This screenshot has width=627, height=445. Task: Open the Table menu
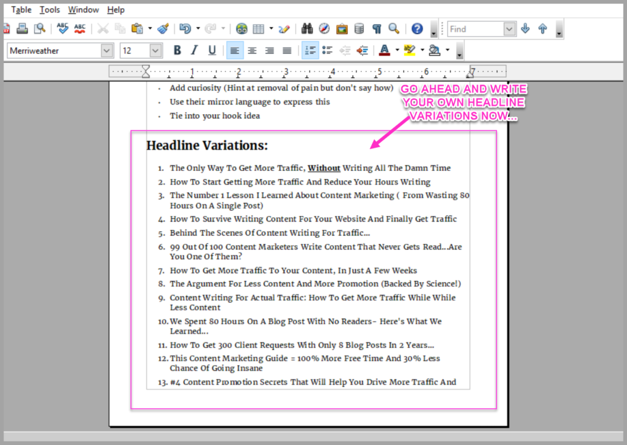tap(21, 9)
